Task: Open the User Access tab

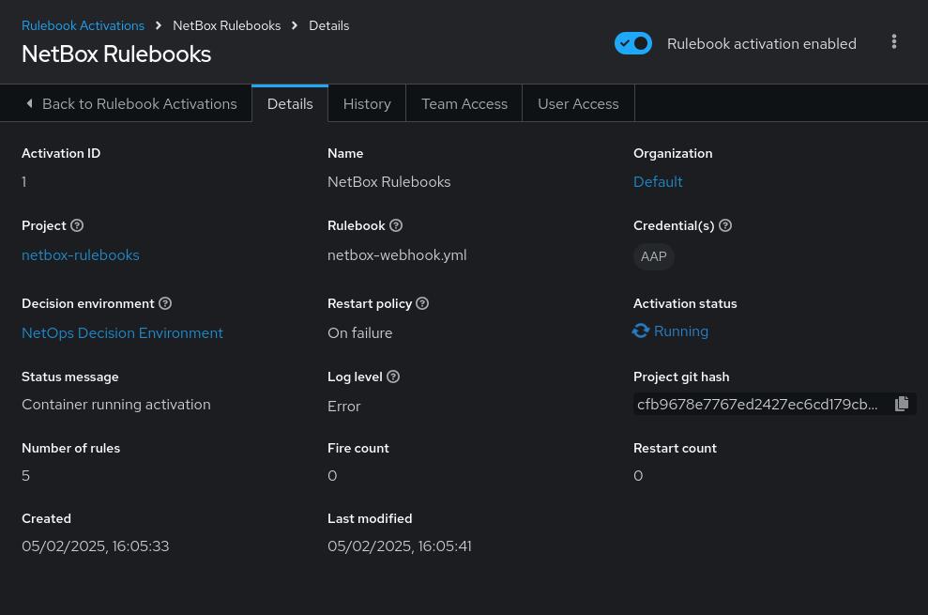Action: coord(578,103)
